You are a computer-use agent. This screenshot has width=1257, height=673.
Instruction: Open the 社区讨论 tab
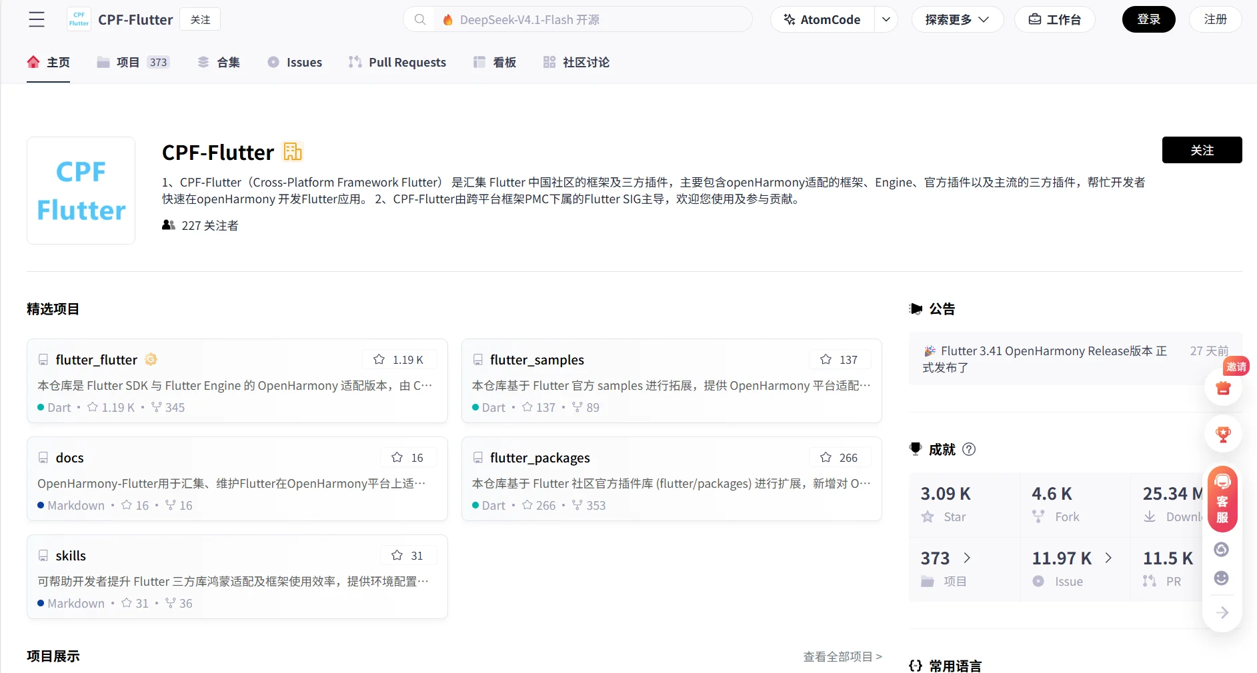[x=575, y=62]
